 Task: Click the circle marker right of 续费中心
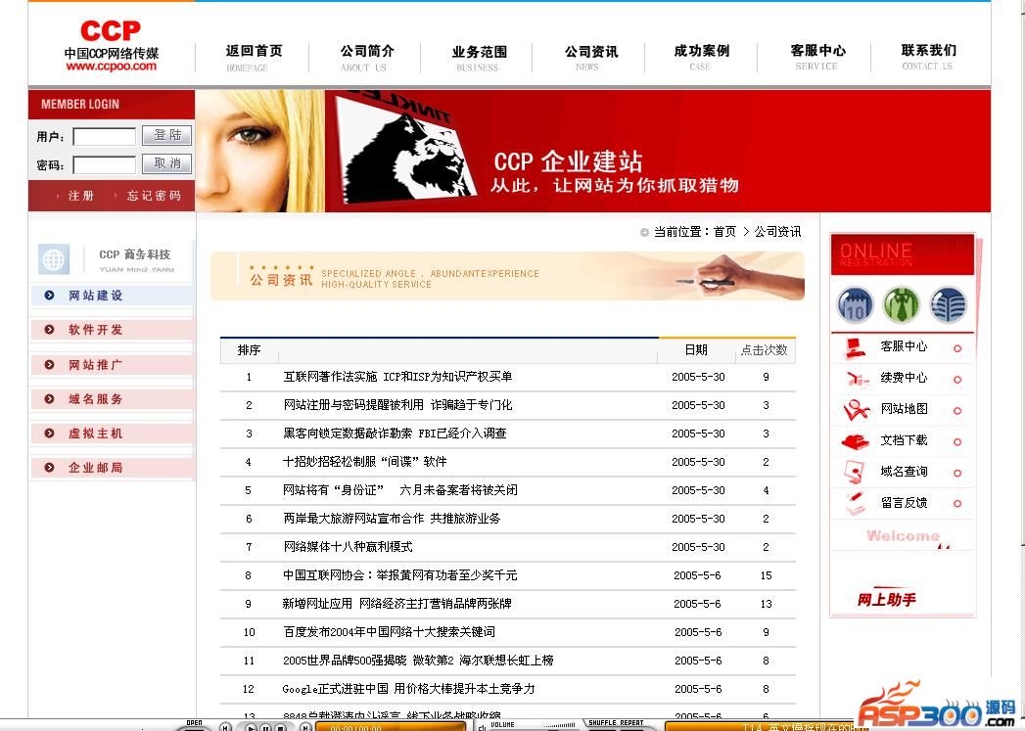pyautogui.click(x=957, y=379)
